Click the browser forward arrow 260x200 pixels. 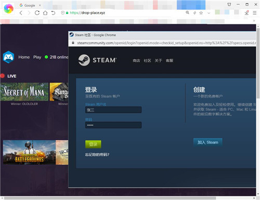29,13
